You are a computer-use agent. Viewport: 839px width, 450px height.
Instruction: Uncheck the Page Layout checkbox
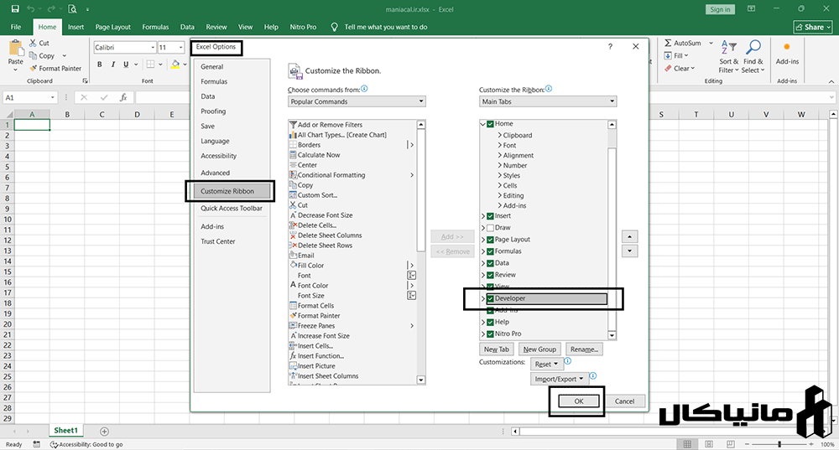pyautogui.click(x=490, y=240)
